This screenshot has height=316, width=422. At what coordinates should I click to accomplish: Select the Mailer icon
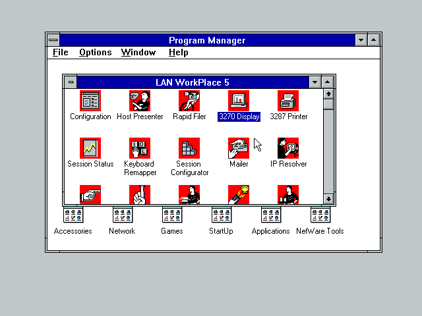(239, 148)
